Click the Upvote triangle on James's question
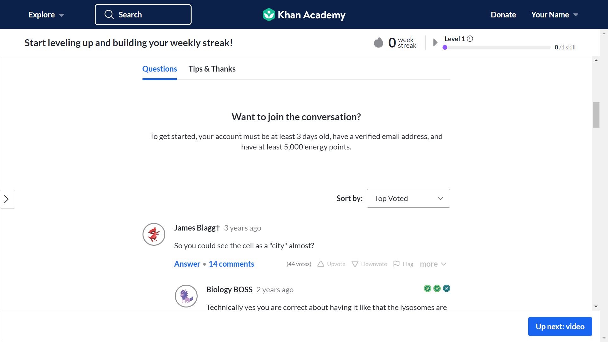 [x=321, y=264]
